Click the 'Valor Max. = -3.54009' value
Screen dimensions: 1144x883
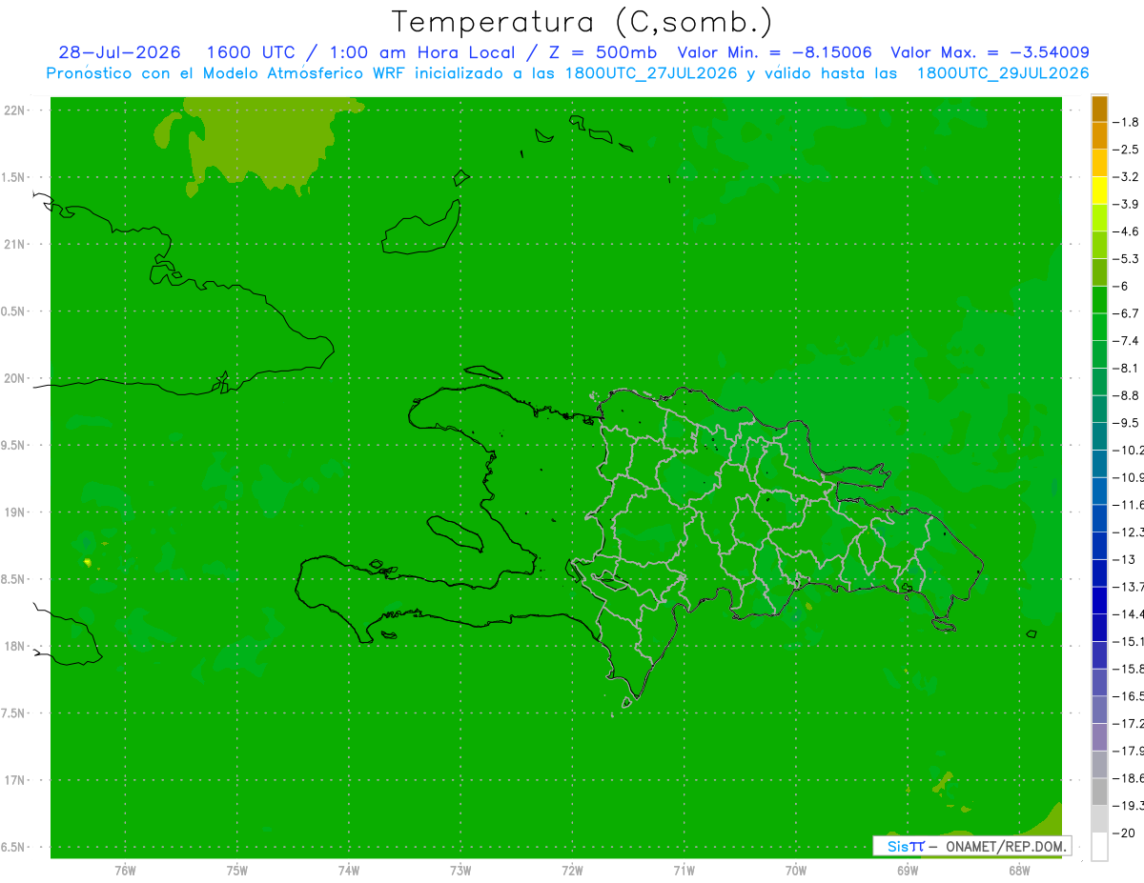click(990, 52)
